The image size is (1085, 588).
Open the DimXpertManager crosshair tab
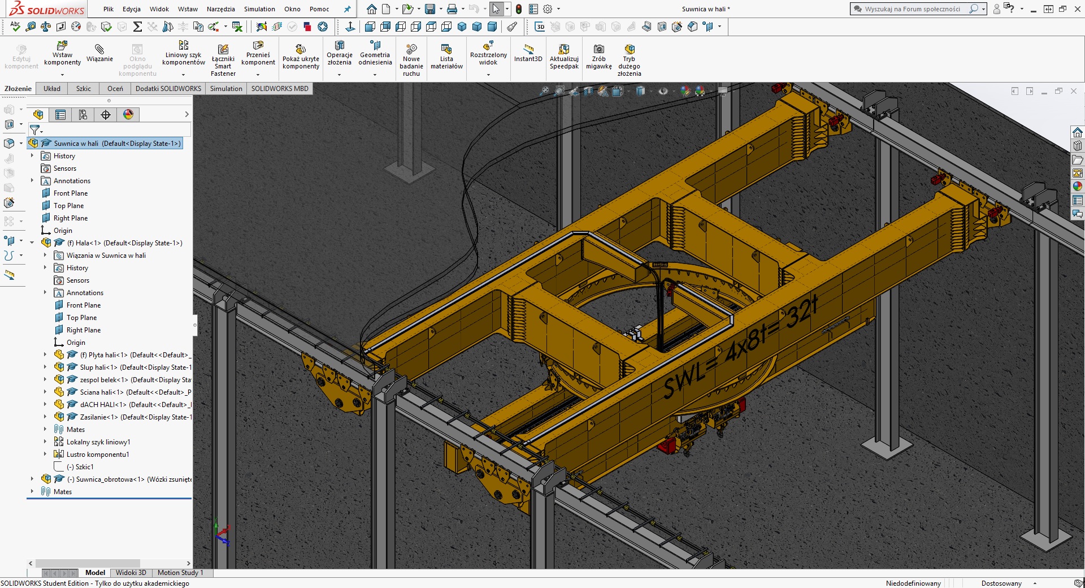click(106, 115)
